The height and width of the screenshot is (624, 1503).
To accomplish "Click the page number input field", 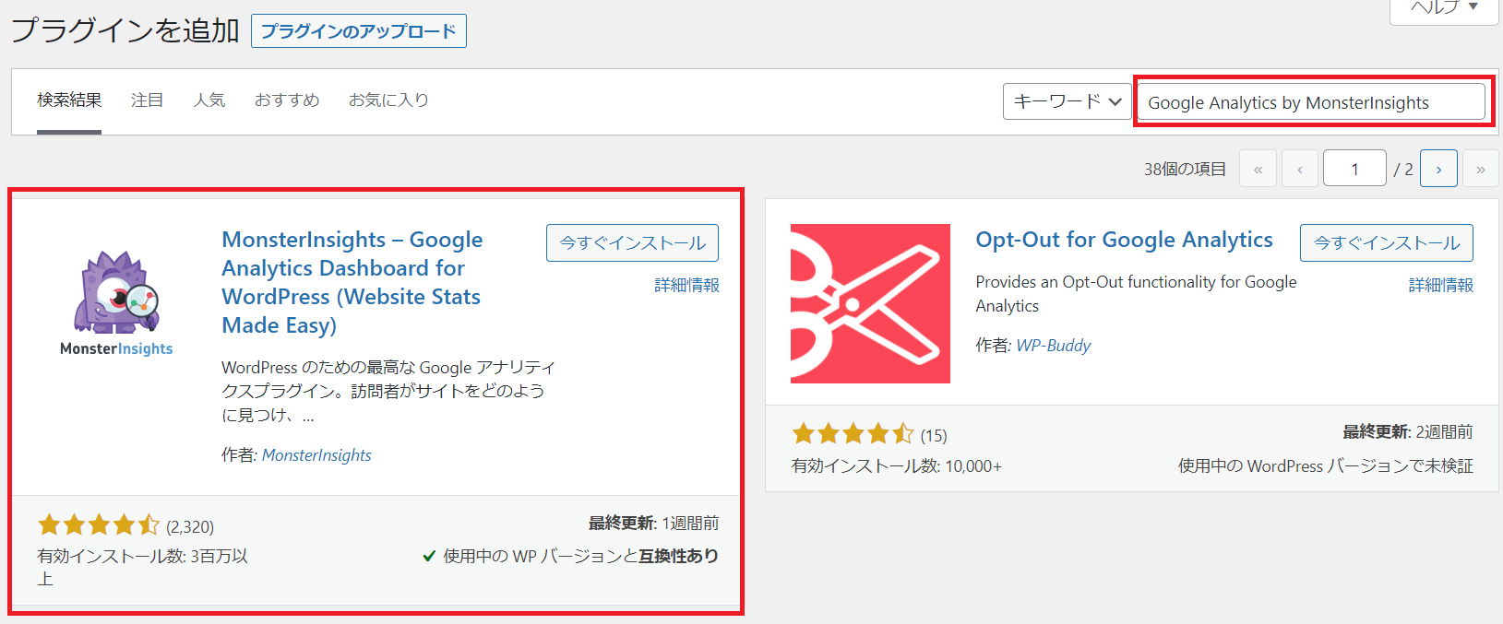I will pos(1354,168).
